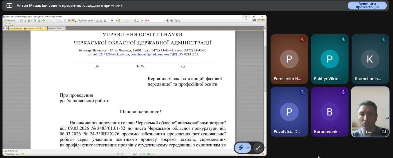Click the Save floppy disk icon
Image resolution: width=393 pixels, height=158 pixels.
[21, 21]
